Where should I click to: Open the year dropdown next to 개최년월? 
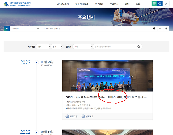[43, 47]
